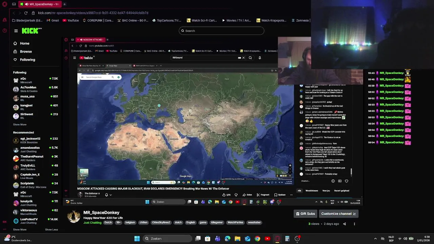Image resolution: width=434 pixels, height=244 pixels.
Task: Open the YouTube bookmark
Action: (70, 20)
